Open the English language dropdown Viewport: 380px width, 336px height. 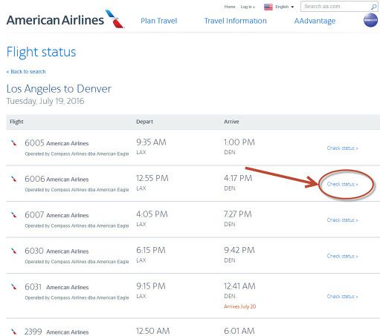285,7
